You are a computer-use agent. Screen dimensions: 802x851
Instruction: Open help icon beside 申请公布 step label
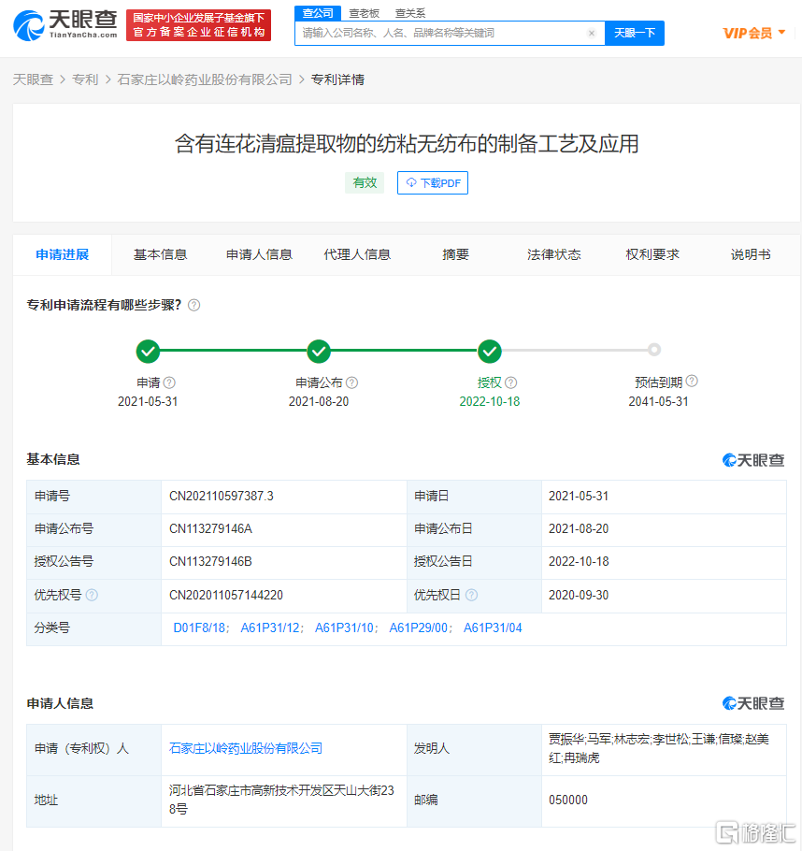[351, 382]
